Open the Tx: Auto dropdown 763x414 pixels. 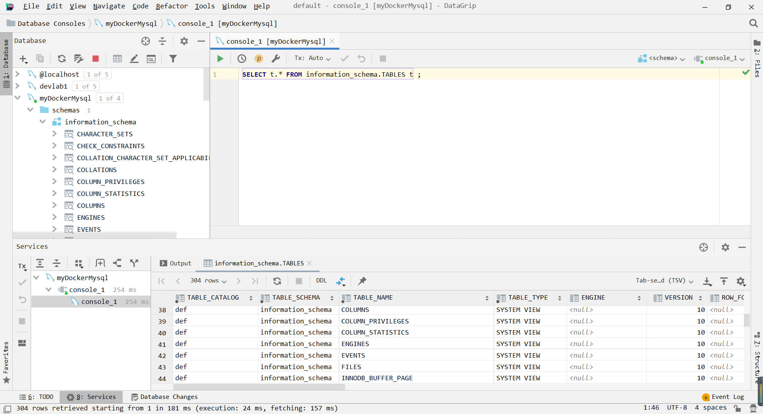point(312,58)
